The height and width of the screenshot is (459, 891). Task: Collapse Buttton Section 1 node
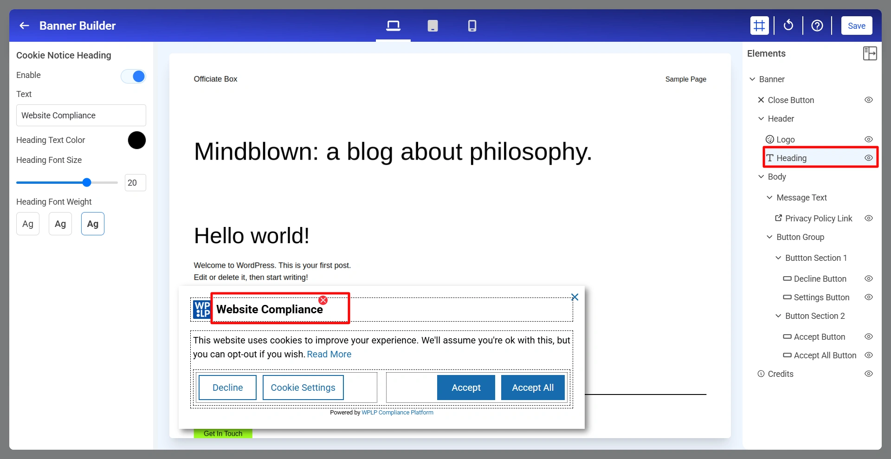778,258
